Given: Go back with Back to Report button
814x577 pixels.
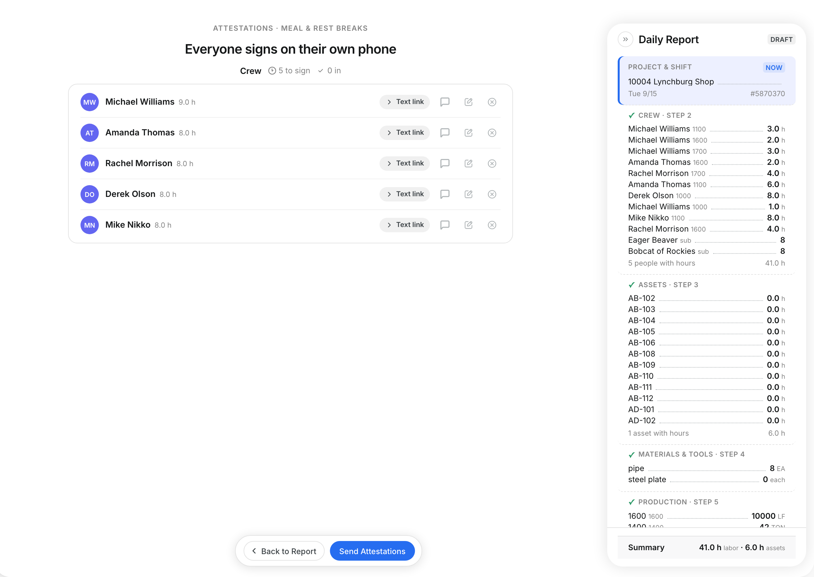Looking at the screenshot, I should pyautogui.click(x=284, y=551).
